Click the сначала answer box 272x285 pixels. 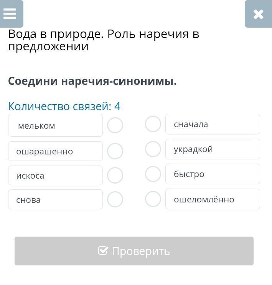coord(213,124)
